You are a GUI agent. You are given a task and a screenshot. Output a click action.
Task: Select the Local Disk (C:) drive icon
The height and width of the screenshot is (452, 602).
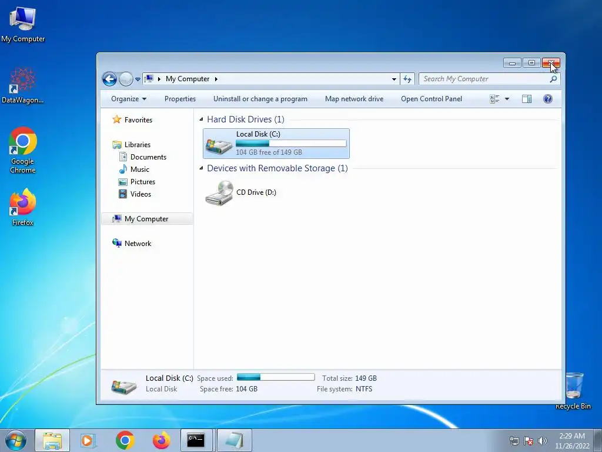pyautogui.click(x=219, y=145)
